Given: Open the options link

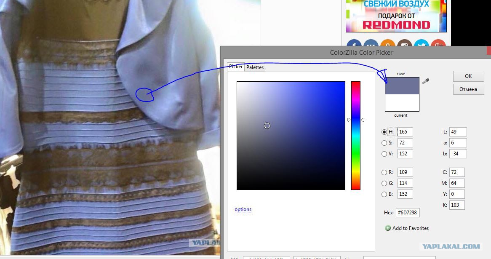Looking at the screenshot, I should pyautogui.click(x=243, y=209).
